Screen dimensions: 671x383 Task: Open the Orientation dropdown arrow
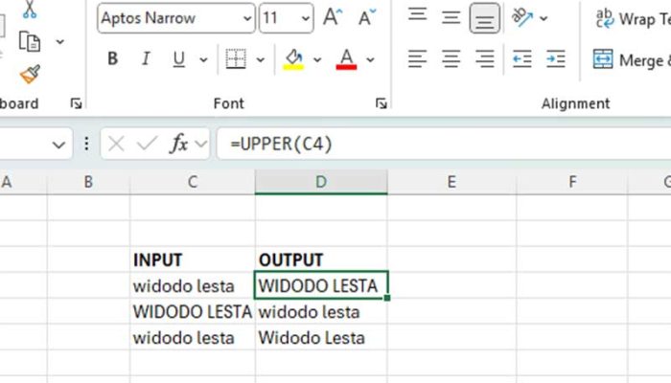[x=544, y=18]
